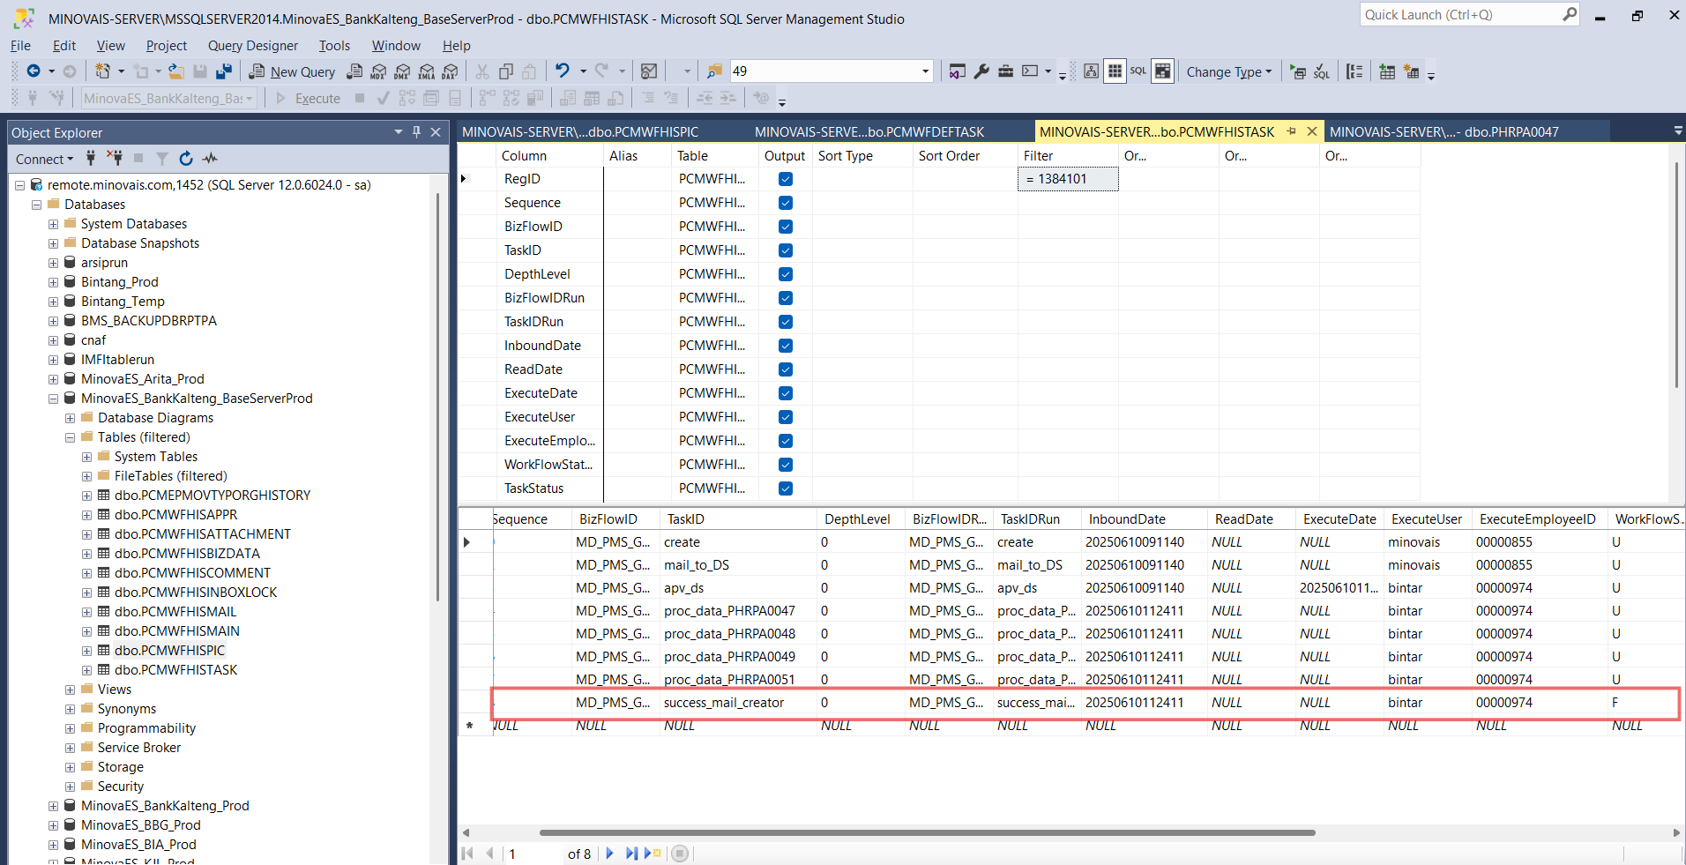This screenshot has height=865, width=1686.
Task: Click the Add New Derived Table icon
Action: point(1411,71)
